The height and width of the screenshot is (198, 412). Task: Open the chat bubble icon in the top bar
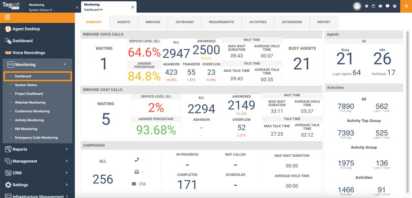(387, 6)
